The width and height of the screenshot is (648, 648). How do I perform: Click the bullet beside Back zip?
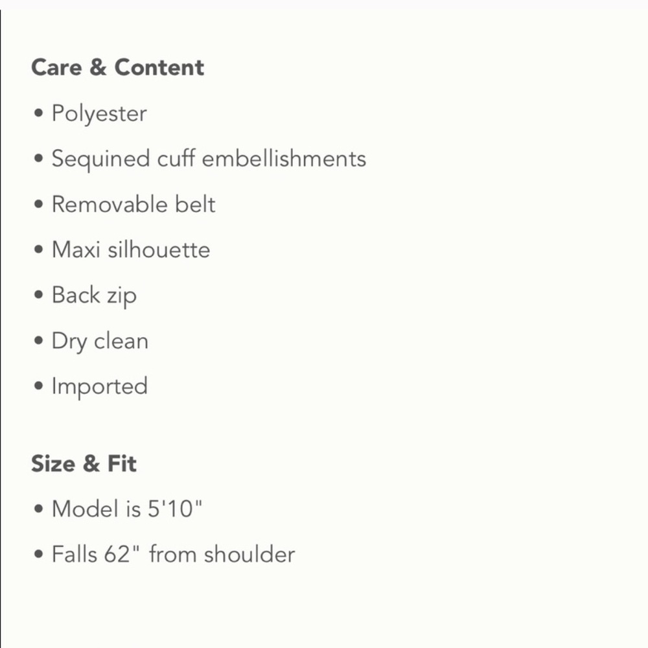click(x=38, y=295)
